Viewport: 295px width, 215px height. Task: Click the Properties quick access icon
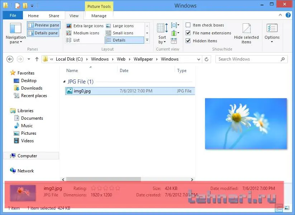click(17, 6)
